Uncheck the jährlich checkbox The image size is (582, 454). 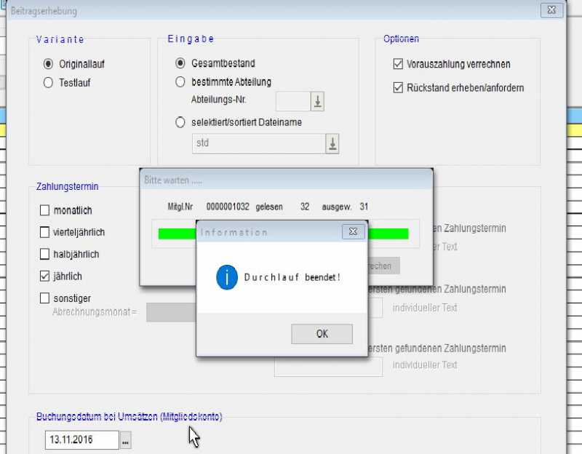(x=44, y=276)
